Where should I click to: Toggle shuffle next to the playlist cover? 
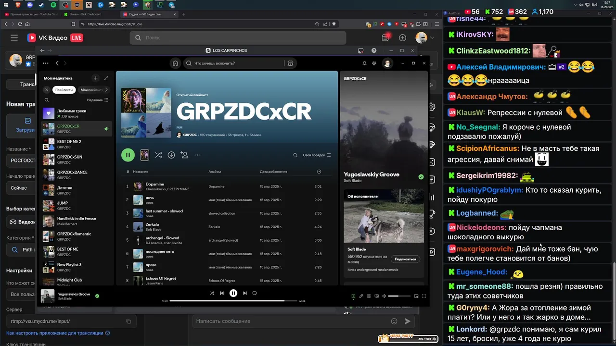(158, 155)
